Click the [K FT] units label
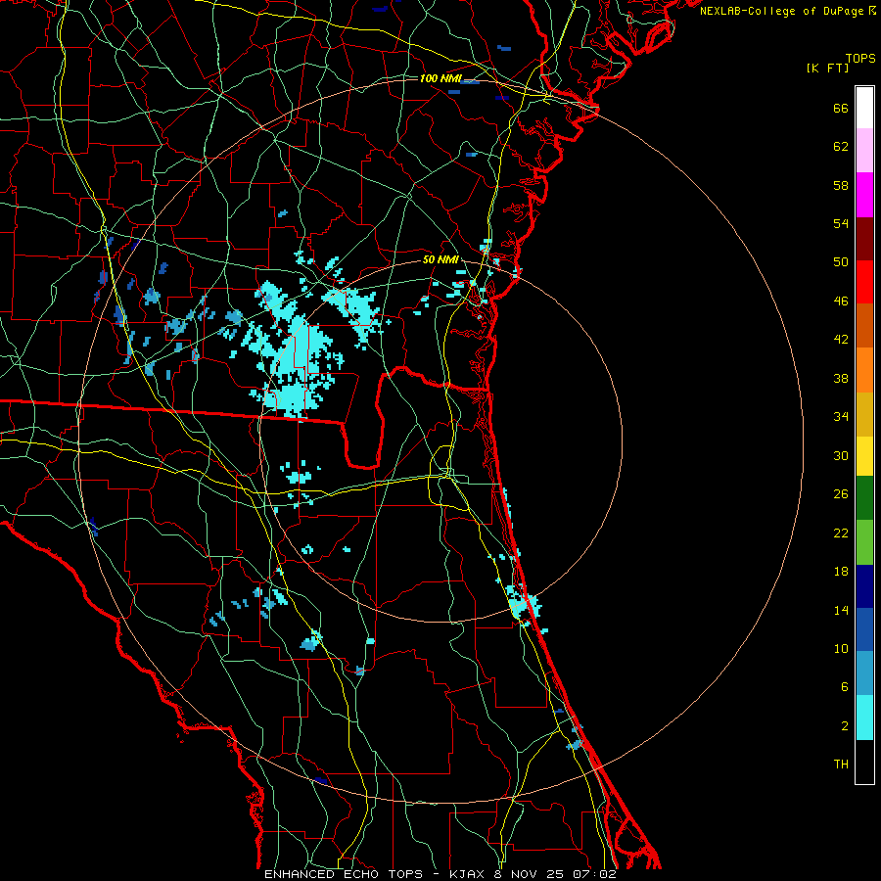881x881 pixels. [x=827, y=68]
